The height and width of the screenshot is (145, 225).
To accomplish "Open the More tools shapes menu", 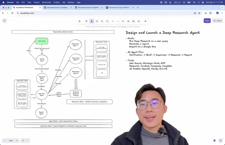I will point(145,21).
